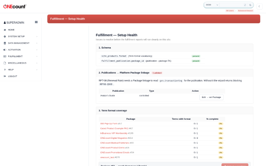Click the Home house icon
This screenshot has height=166, width=266.
[5, 30]
